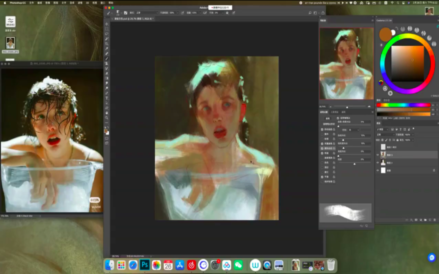Select the Move tool in the toolbar
The width and height of the screenshot is (439, 274).
107,24
